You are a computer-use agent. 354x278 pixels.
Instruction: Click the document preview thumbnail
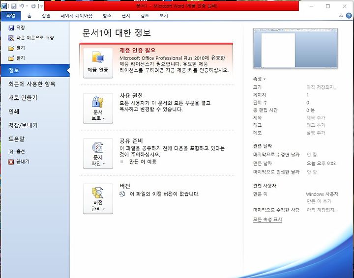pyautogui.click(x=295, y=48)
